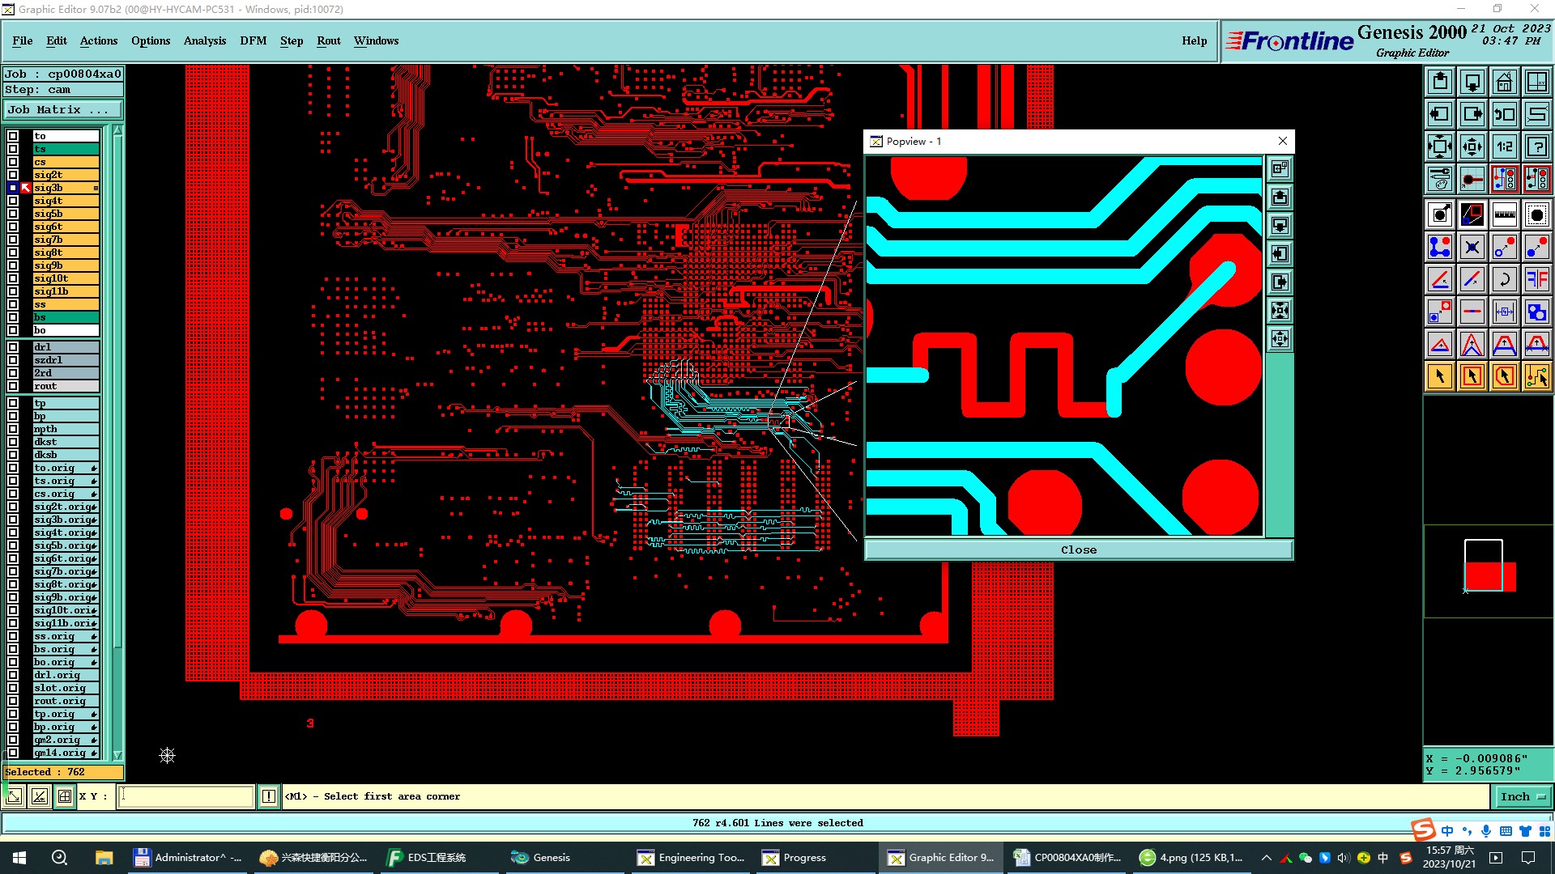The width and height of the screenshot is (1555, 874).
Task: Open the Analysis menu
Action: (x=205, y=40)
